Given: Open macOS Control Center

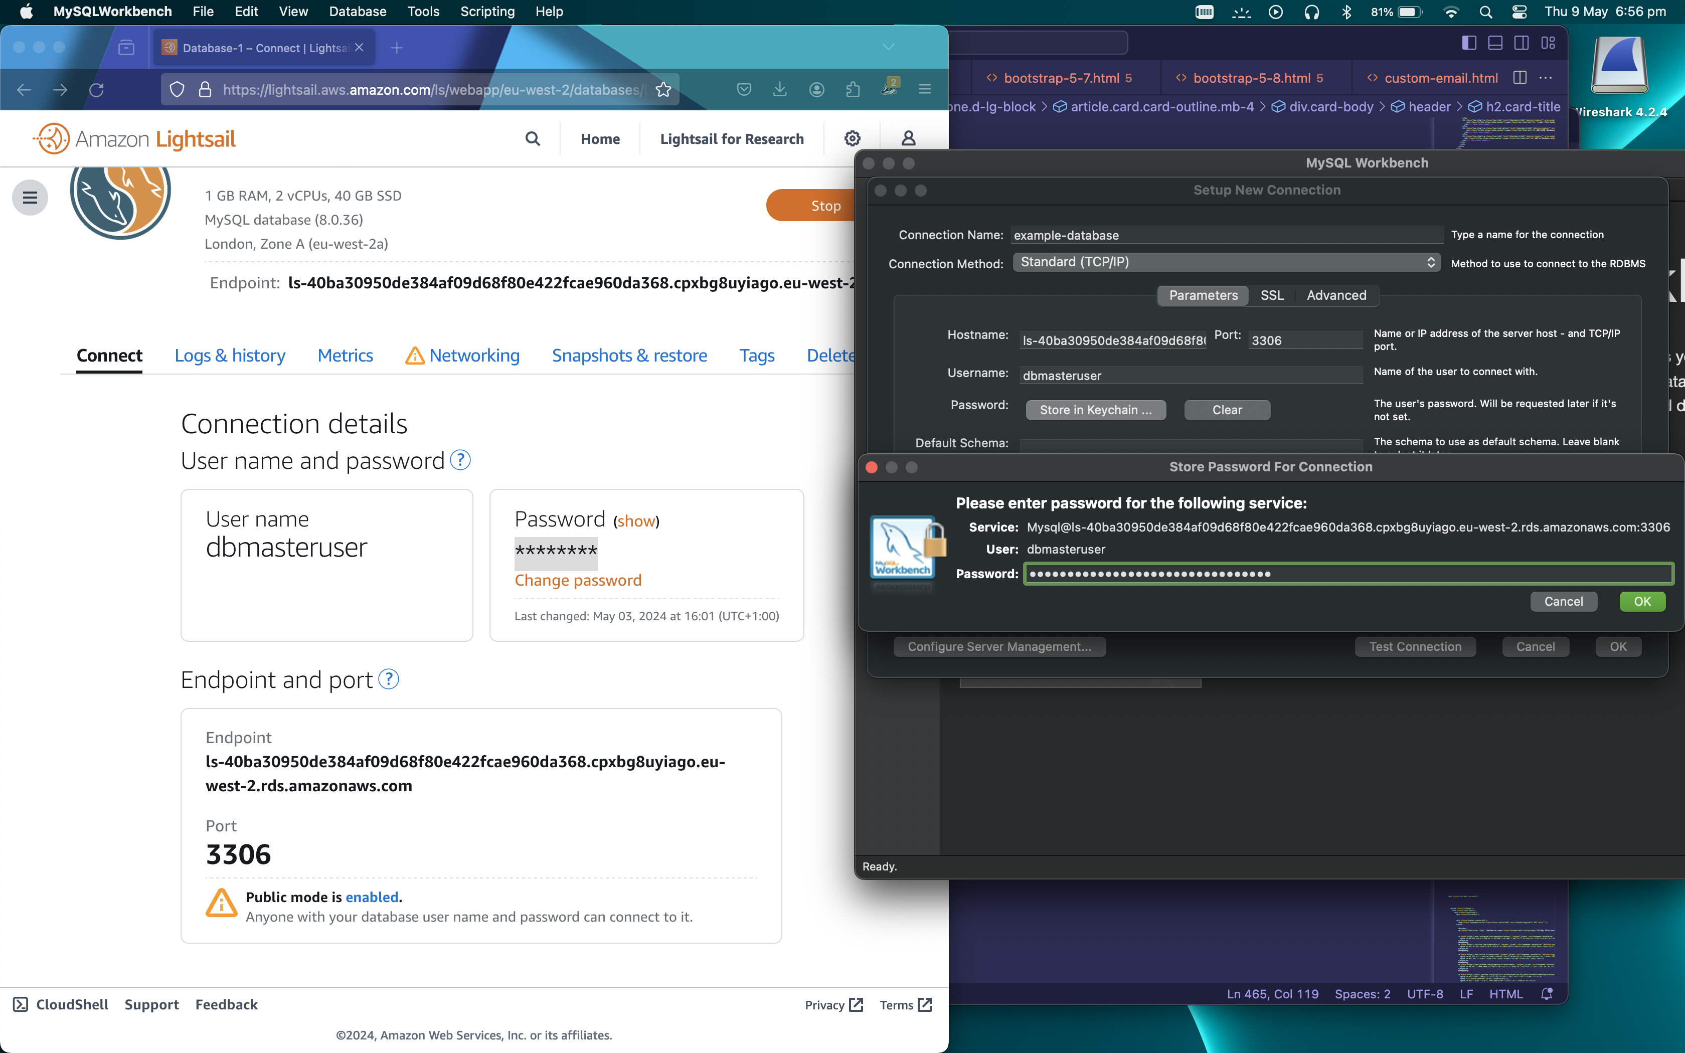Looking at the screenshot, I should [1520, 12].
